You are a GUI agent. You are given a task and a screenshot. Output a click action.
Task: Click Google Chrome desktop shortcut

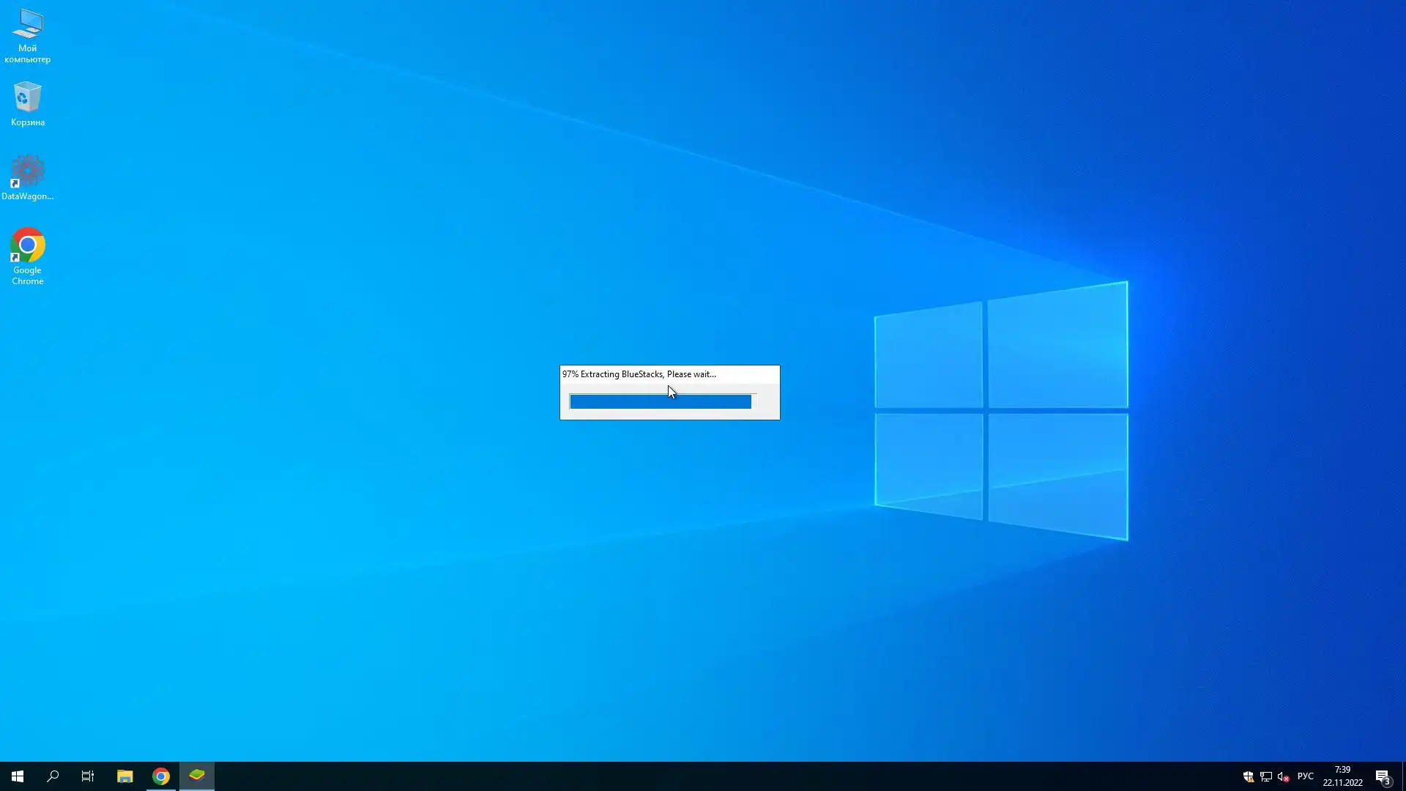pyautogui.click(x=27, y=256)
